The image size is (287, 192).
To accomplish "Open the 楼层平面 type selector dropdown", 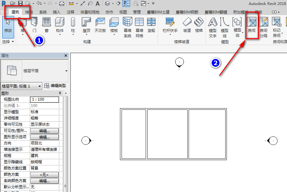I will point(66,71).
